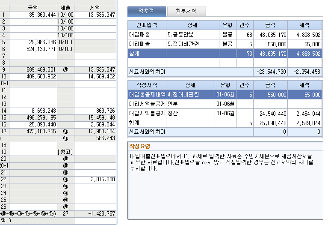This screenshot has width=328, height=225.
Task: Select the 매입세액불공제 안분 row
Action: (225, 104)
